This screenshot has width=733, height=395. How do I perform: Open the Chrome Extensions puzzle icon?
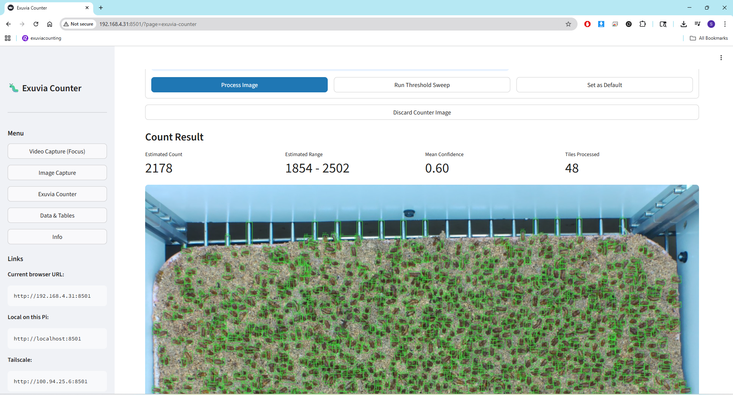click(642, 24)
